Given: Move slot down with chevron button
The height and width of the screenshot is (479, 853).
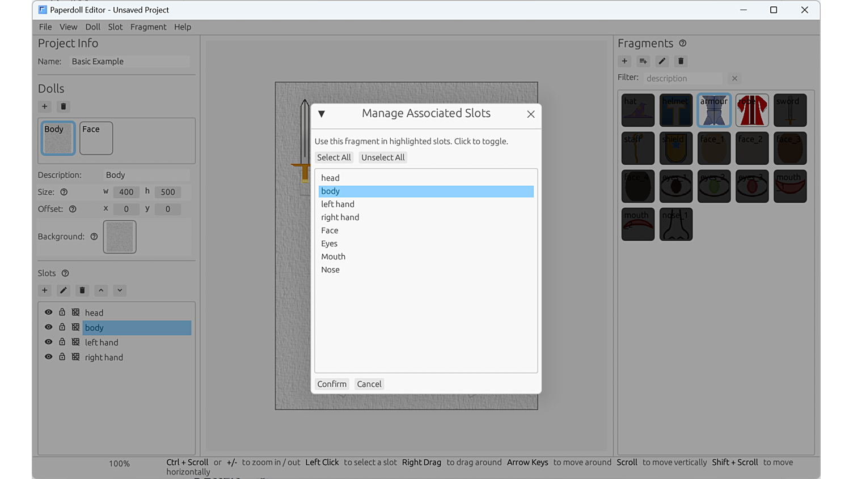Looking at the screenshot, I should (x=120, y=290).
